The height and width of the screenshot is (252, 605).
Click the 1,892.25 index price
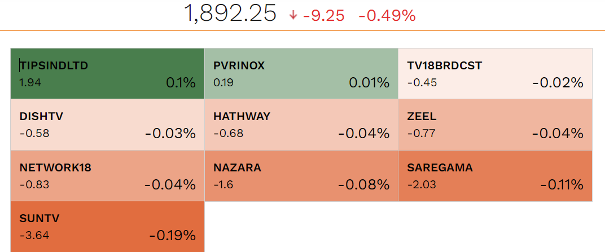(x=230, y=14)
